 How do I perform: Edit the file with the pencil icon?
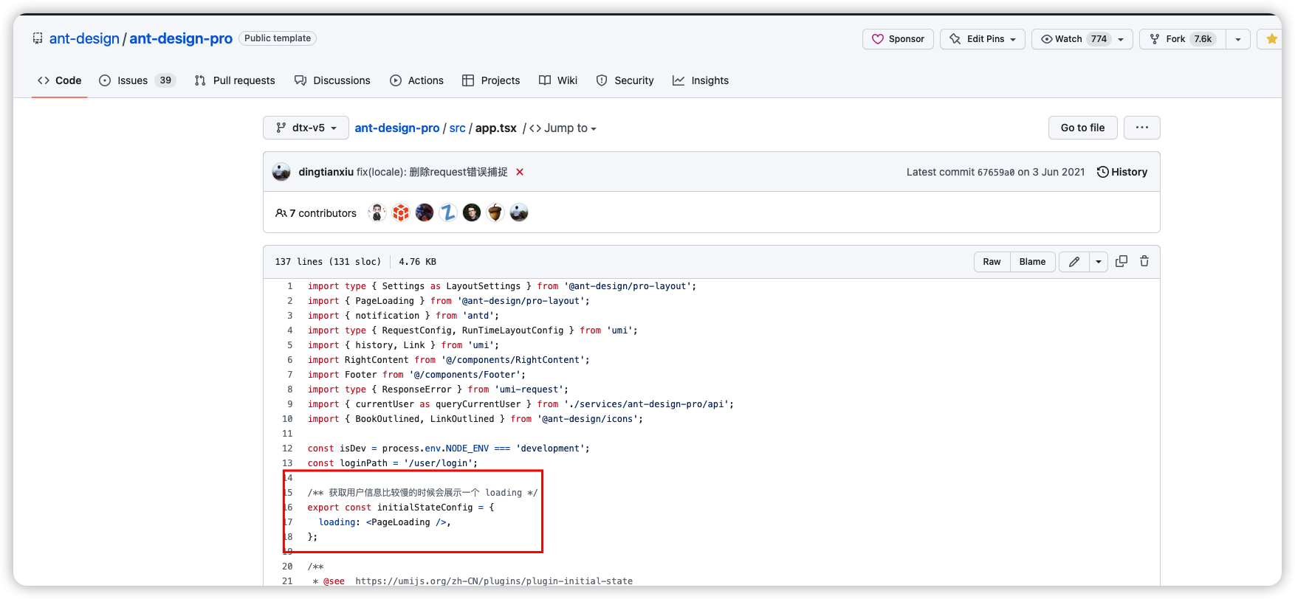[1074, 262]
